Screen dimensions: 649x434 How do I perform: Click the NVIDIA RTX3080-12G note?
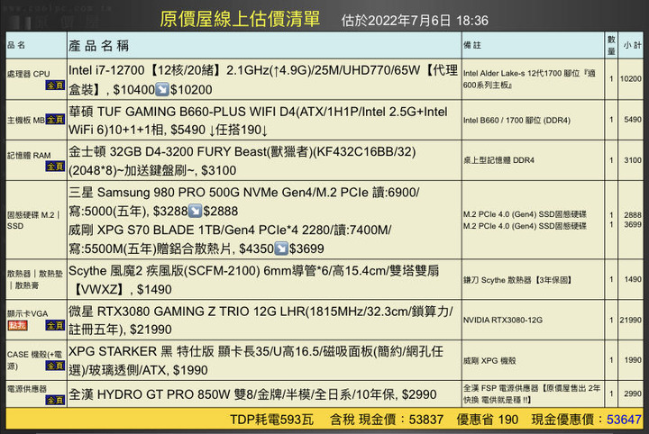coord(503,320)
